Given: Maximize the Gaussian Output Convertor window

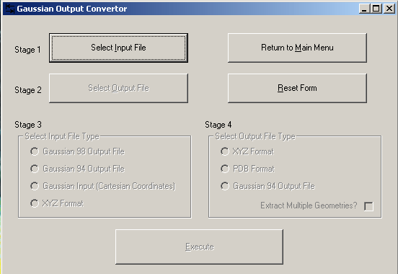Looking at the screenshot, I should click(x=376, y=9).
